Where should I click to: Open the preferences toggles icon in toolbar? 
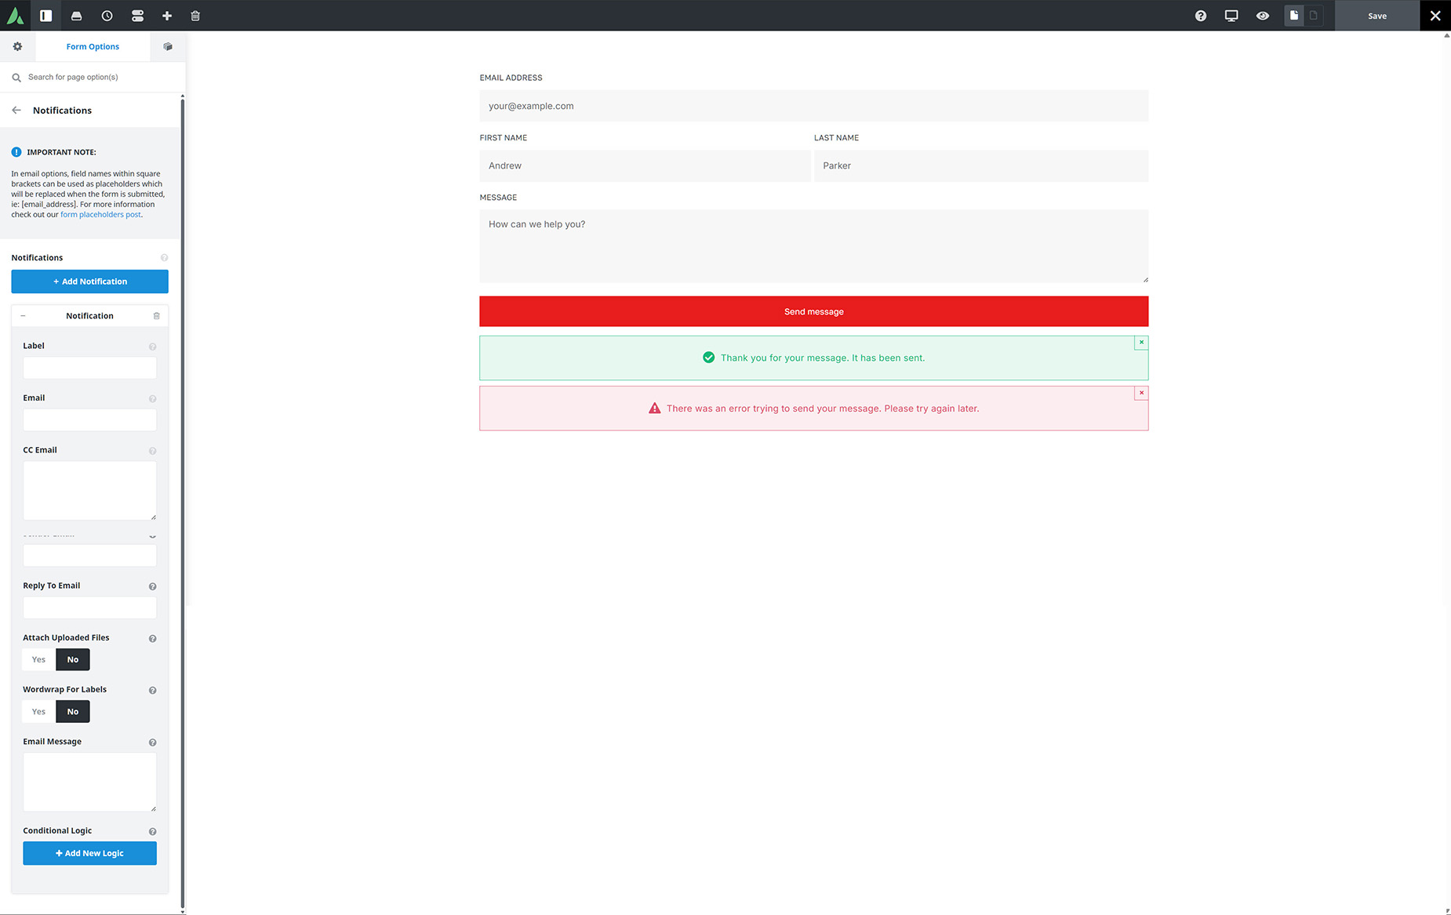[x=137, y=16]
